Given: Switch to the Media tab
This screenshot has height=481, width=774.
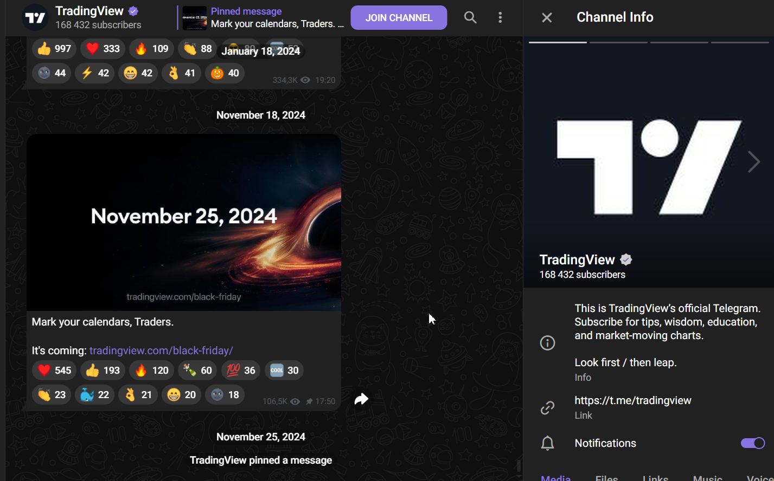Looking at the screenshot, I should pos(556,478).
